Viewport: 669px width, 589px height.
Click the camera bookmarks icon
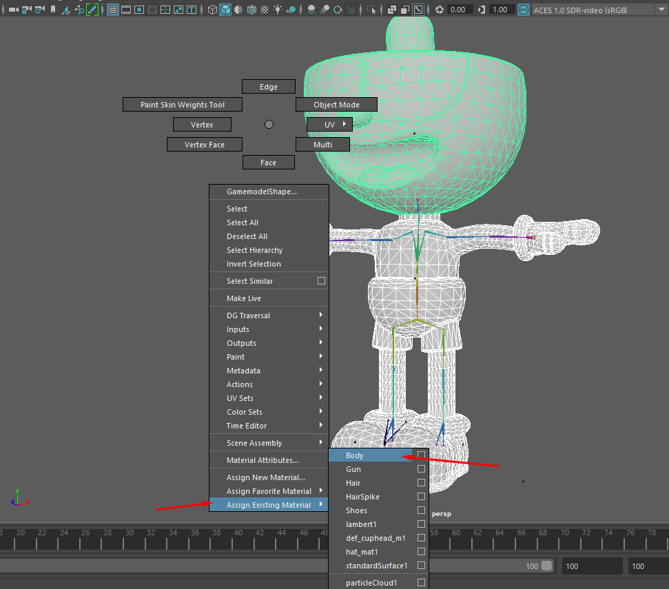53,10
